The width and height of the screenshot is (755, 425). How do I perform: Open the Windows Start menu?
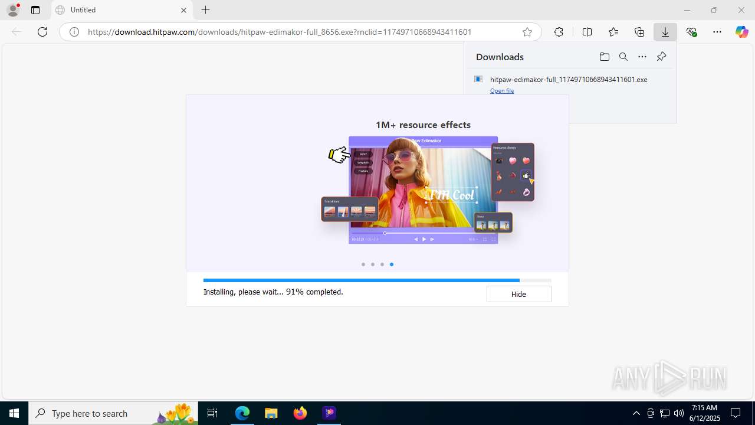[14, 413]
